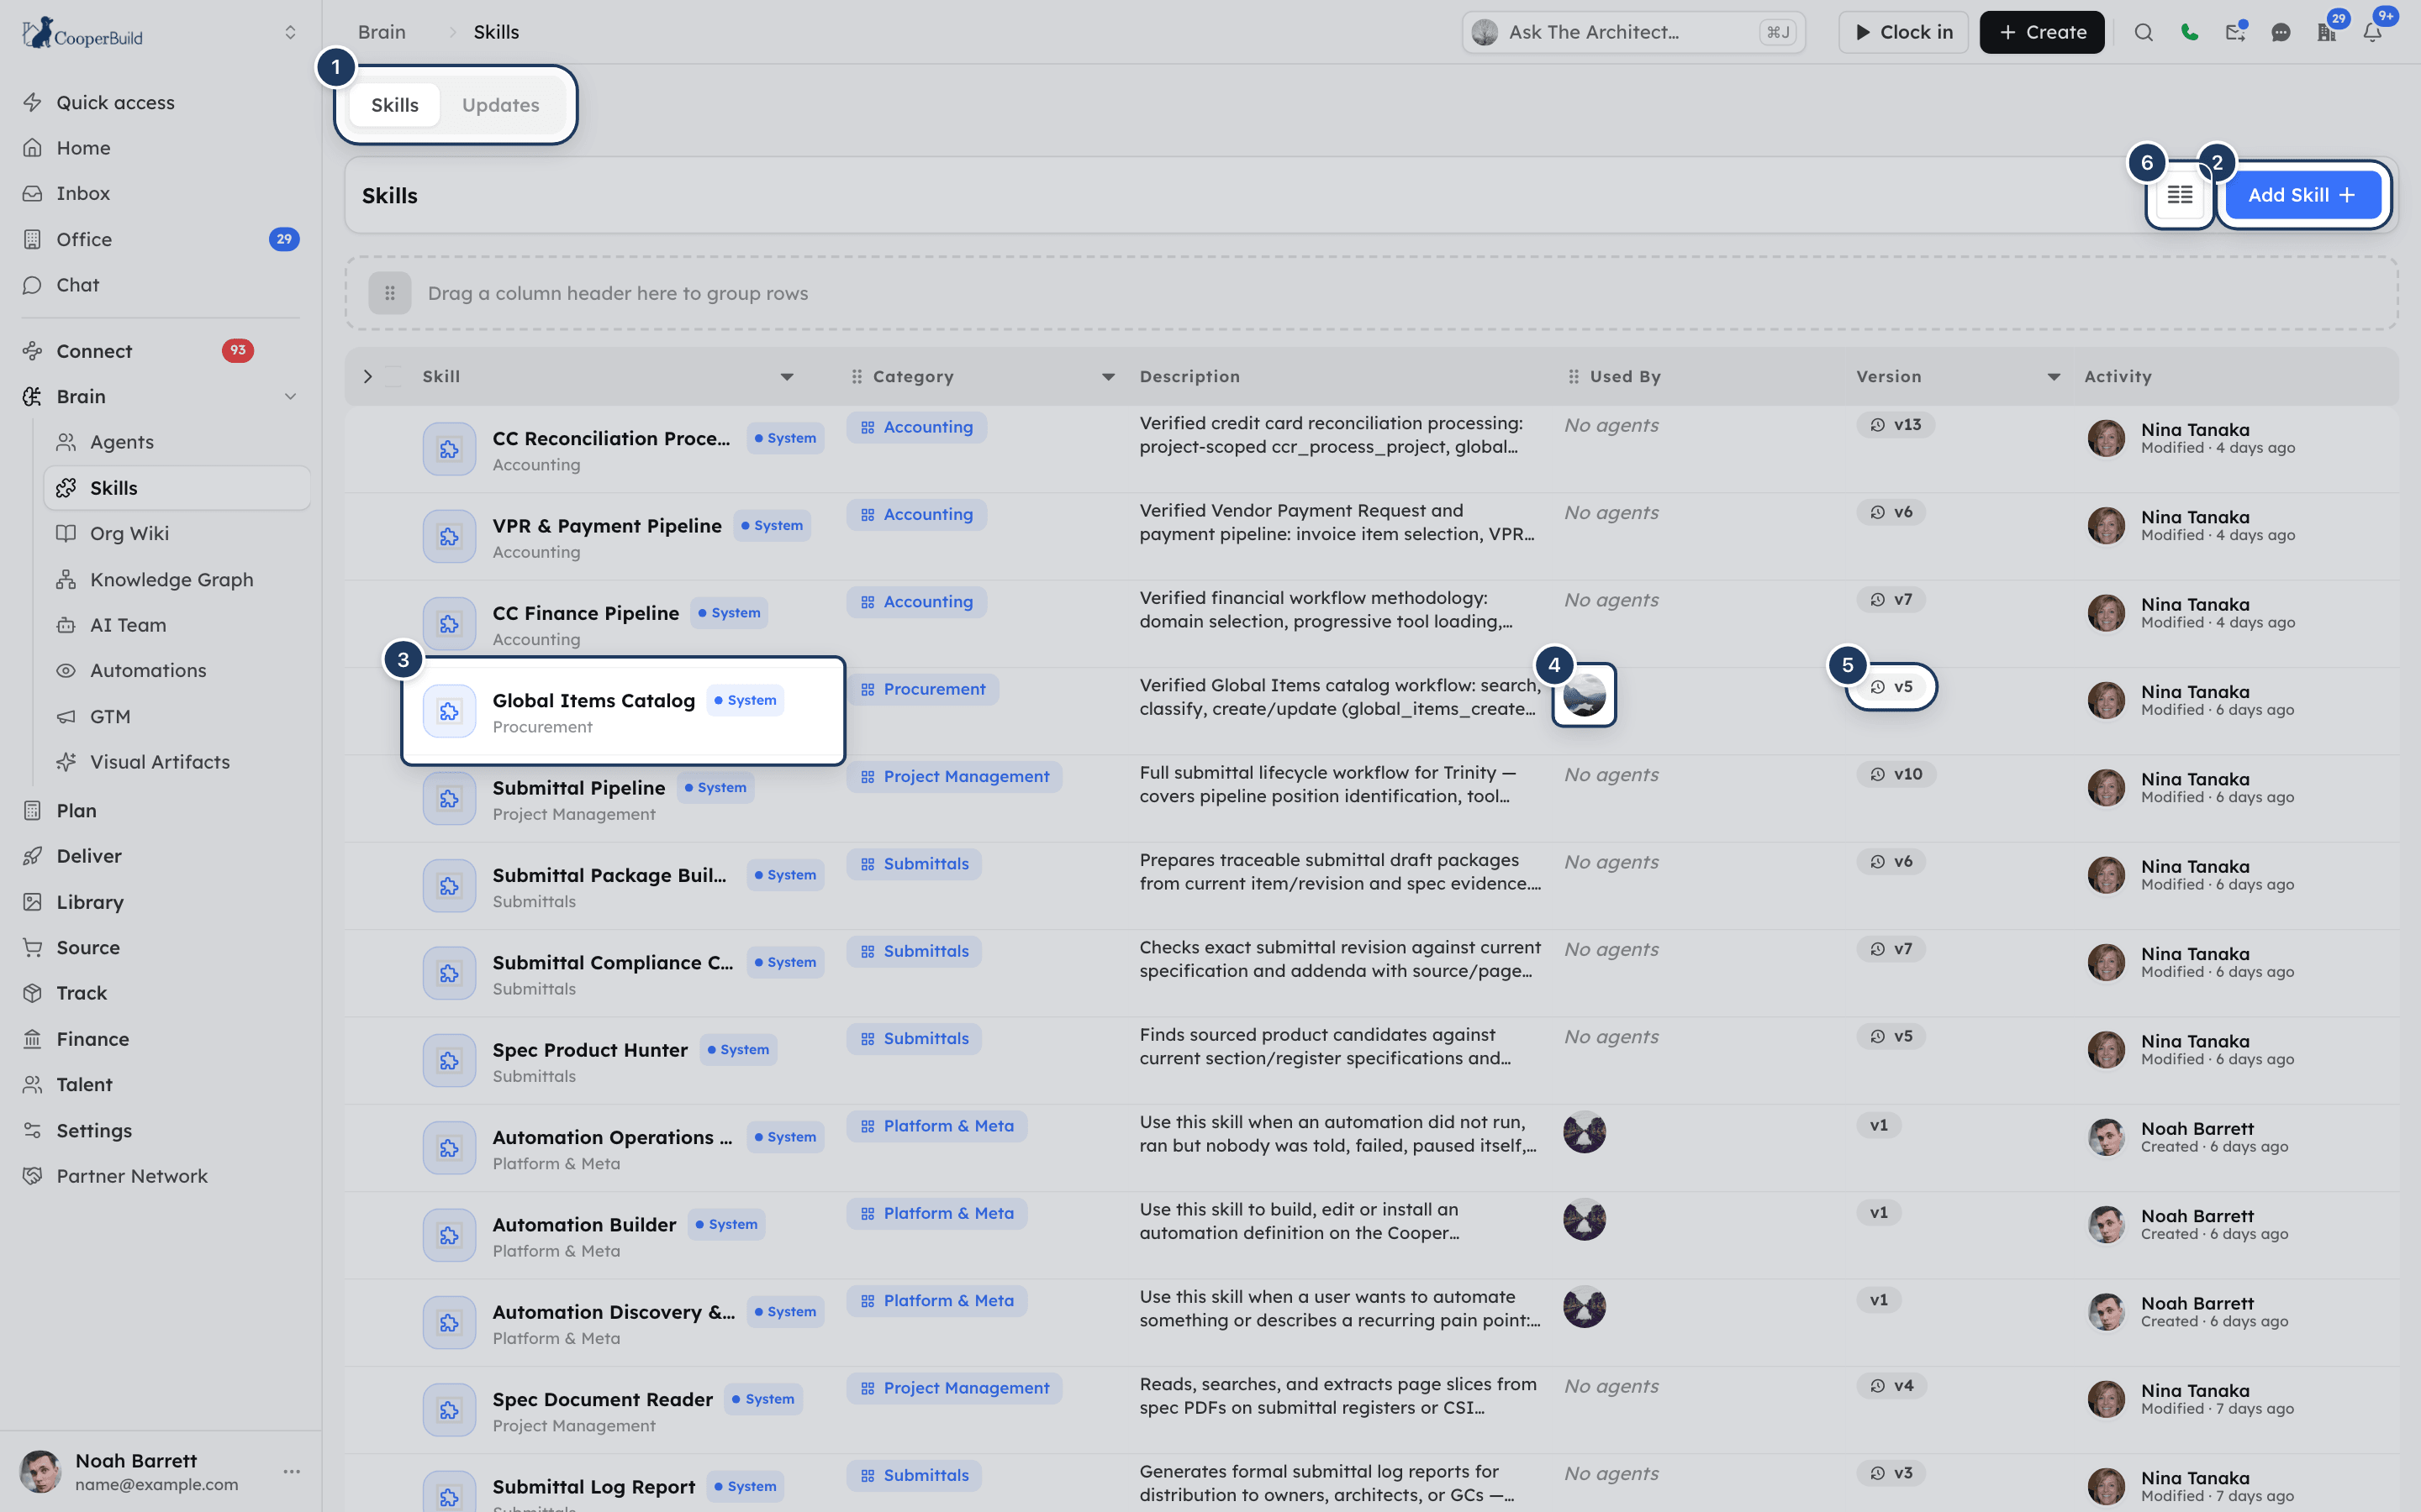2421x1512 pixels.
Task: Click the v10 version badge for Submittal Pipeline
Action: (x=1896, y=774)
